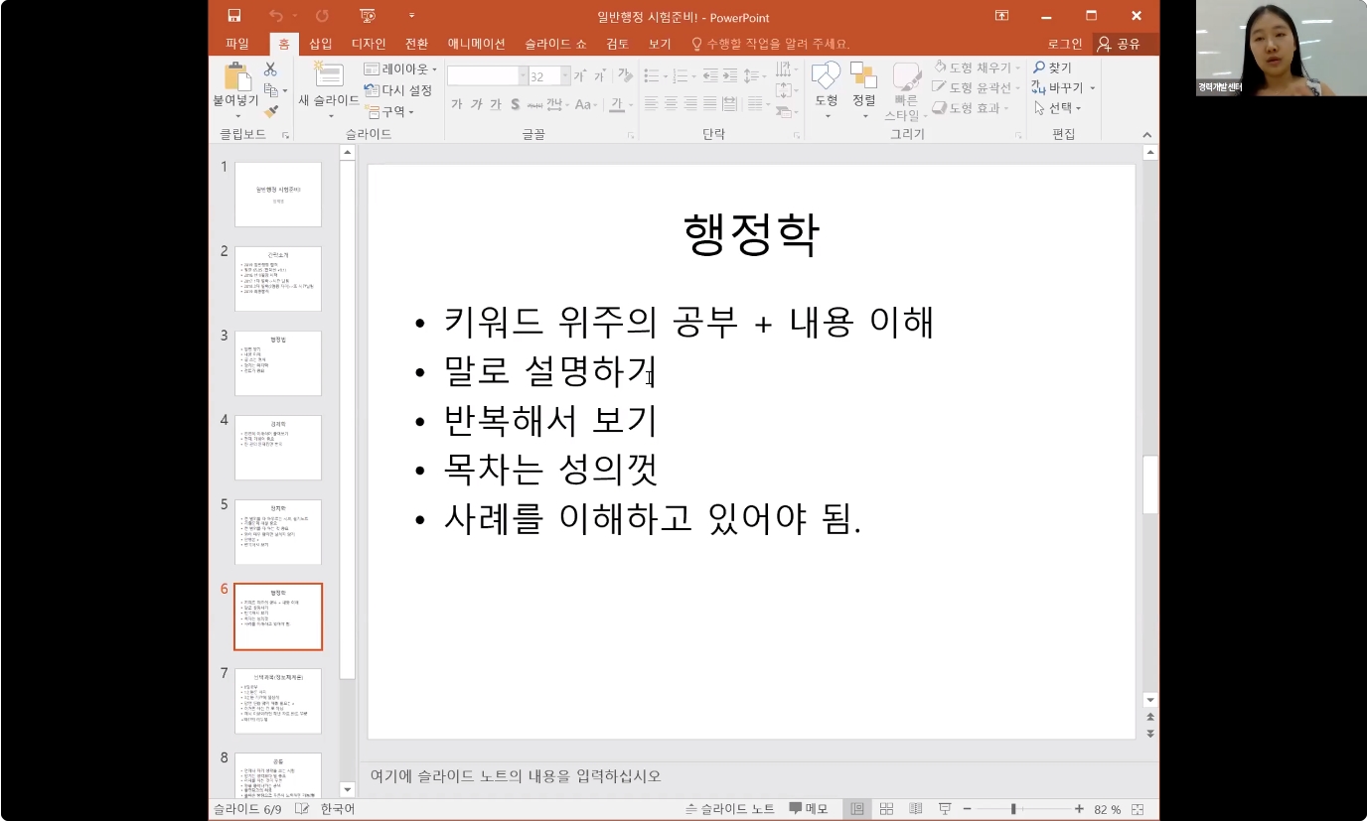Screen dimensions: 1367x821
Task: Click the Increase List Level icon
Action: [x=731, y=76]
